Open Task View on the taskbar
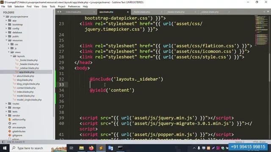Image resolution: width=271 pixels, height=152 pixels. (x=72, y=148)
